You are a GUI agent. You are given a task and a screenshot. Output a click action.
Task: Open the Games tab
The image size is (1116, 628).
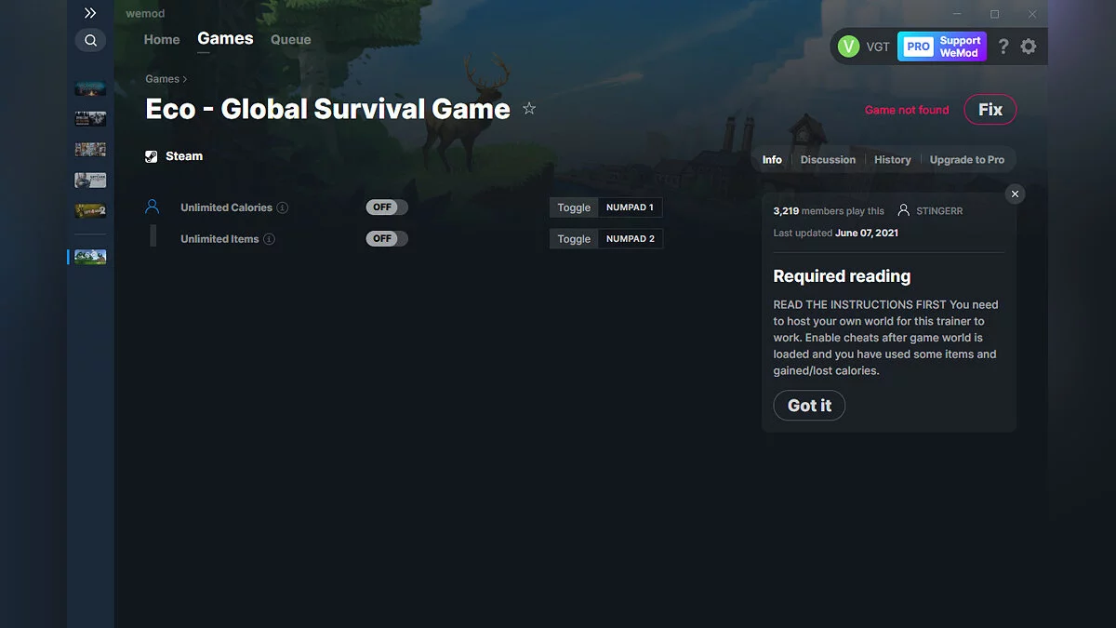225,39
